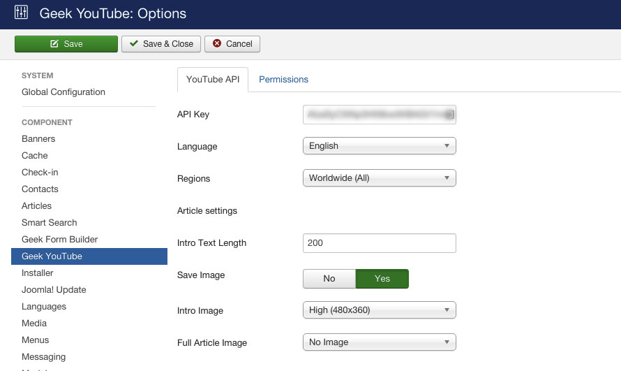Image resolution: width=621 pixels, height=371 pixels.
Task: Click the Intro Image label
Action: (x=200, y=310)
